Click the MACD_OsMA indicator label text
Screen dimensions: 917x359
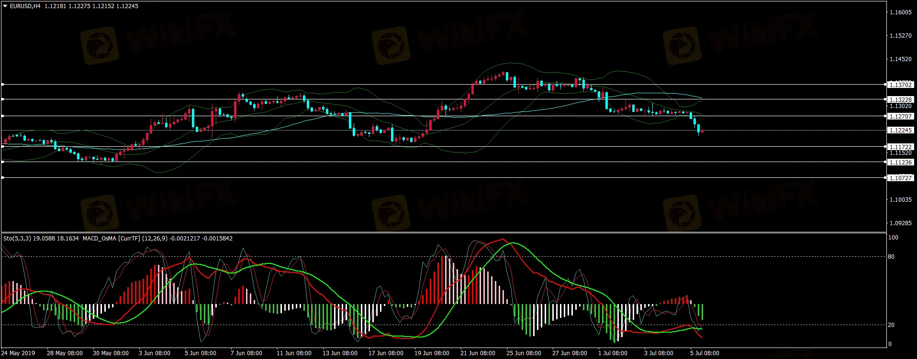tap(99, 238)
